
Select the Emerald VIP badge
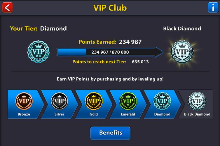click(128, 101)
